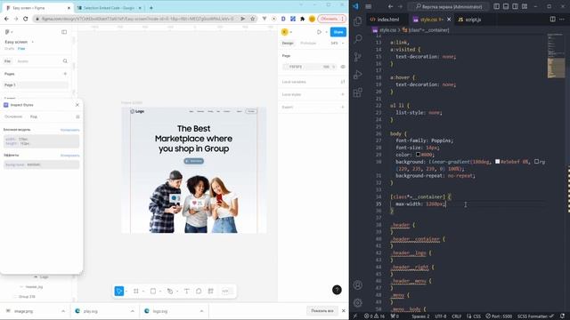This screenshot has width=570, height=320.
Task: Click the Present play icon in Figma
Action: point(319,32)
